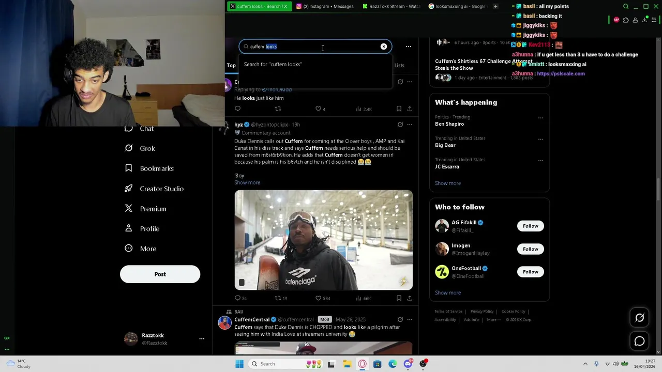This screenshot has height=372, width=662.
Task: Open floating Grok button at bottom right
Action: coord(640,318)
